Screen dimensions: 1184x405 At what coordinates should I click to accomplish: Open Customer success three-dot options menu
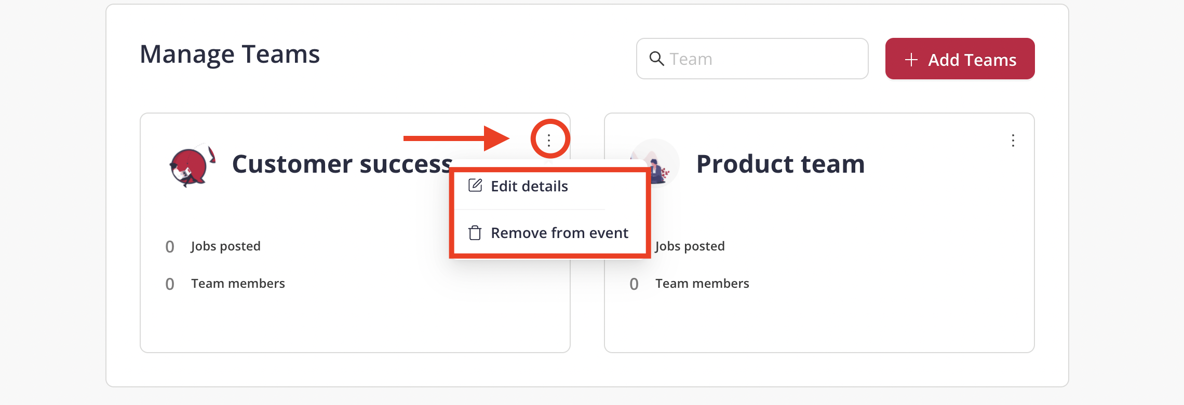point(549,140)
